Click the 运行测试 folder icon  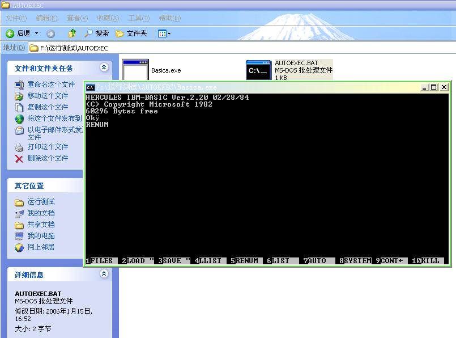point(19,202)
